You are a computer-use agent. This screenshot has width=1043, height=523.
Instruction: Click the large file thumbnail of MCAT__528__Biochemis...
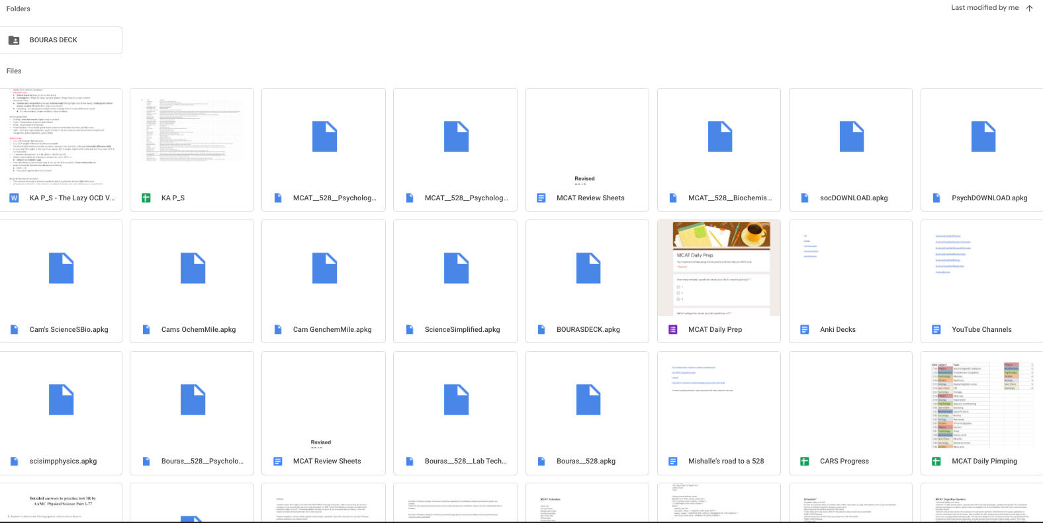719,137
